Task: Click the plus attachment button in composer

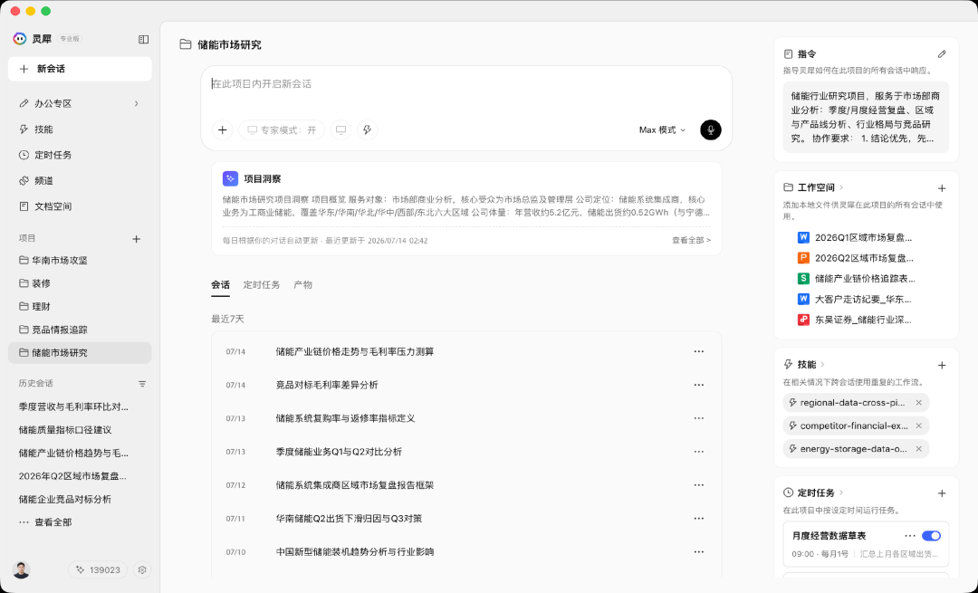Action: 223,129
